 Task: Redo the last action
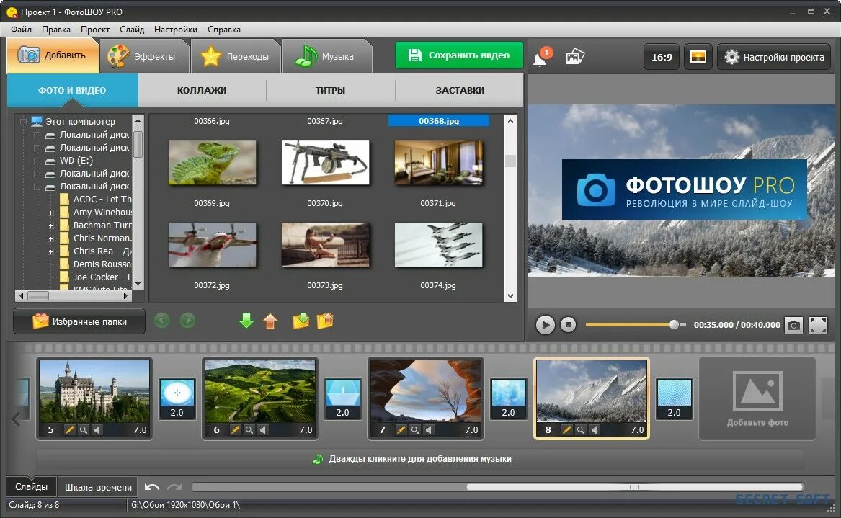[x=174, y=487]
